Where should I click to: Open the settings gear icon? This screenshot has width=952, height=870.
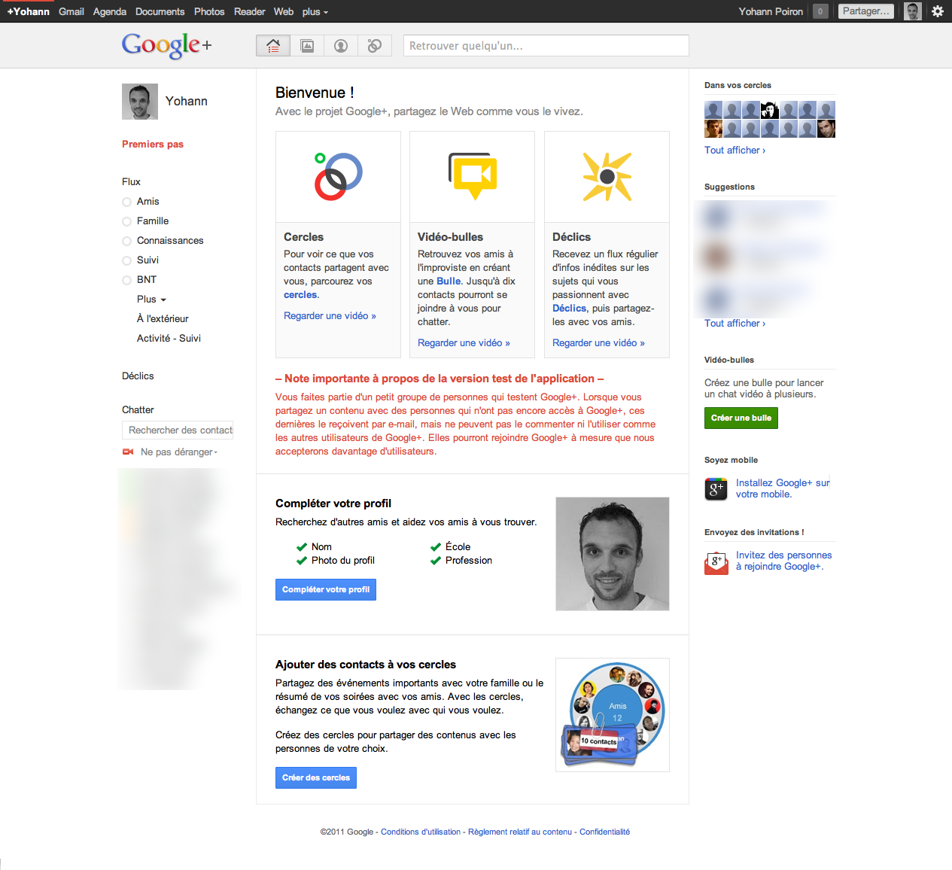click(x=938, y=11)
